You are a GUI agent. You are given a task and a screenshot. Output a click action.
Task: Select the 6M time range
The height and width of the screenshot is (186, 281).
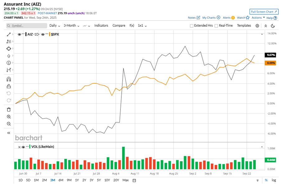pos(61,180)
